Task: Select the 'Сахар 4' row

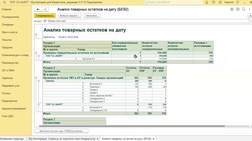Action: (x=105, y=90)
